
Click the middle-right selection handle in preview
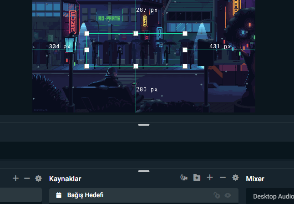(185, 50)
